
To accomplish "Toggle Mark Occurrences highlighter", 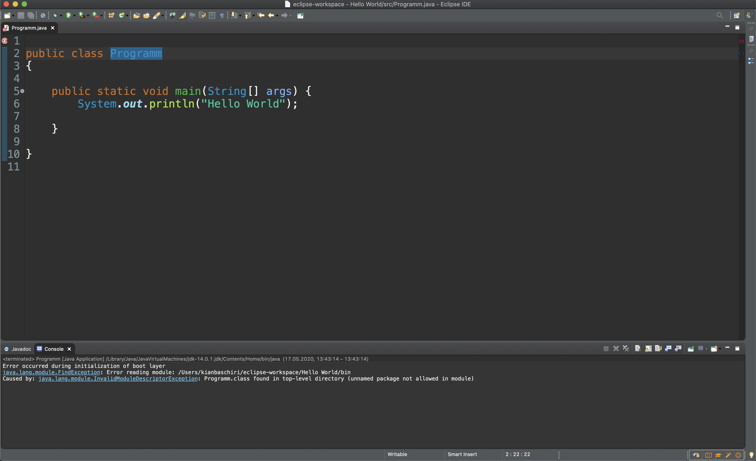I will pyautogui.click(x=183, y=15).
